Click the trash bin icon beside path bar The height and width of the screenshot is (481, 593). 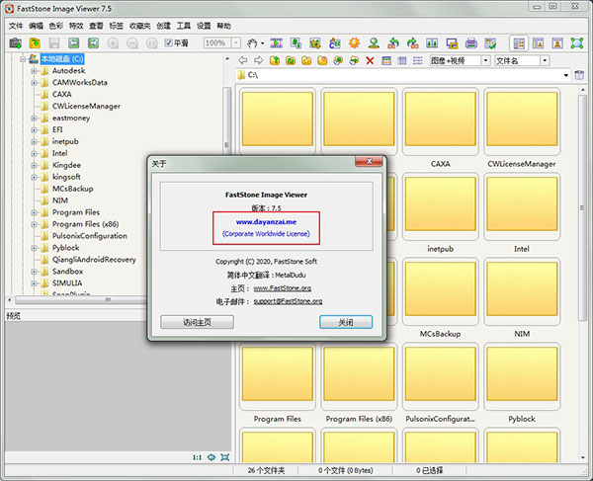[x=579, y=75]
